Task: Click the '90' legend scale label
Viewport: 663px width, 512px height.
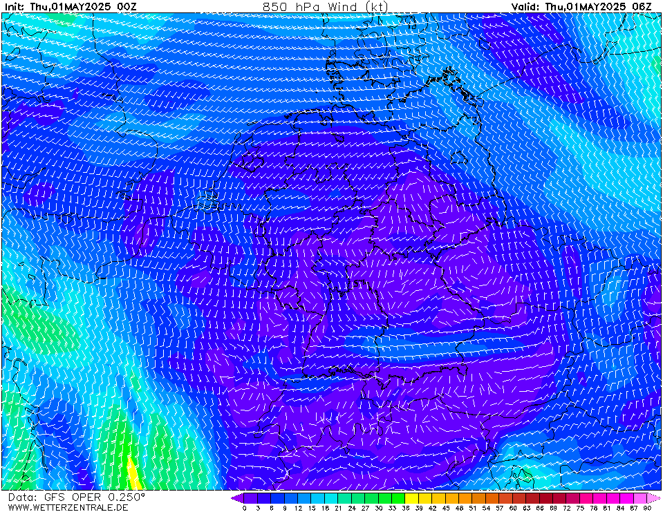Action: 647,508
